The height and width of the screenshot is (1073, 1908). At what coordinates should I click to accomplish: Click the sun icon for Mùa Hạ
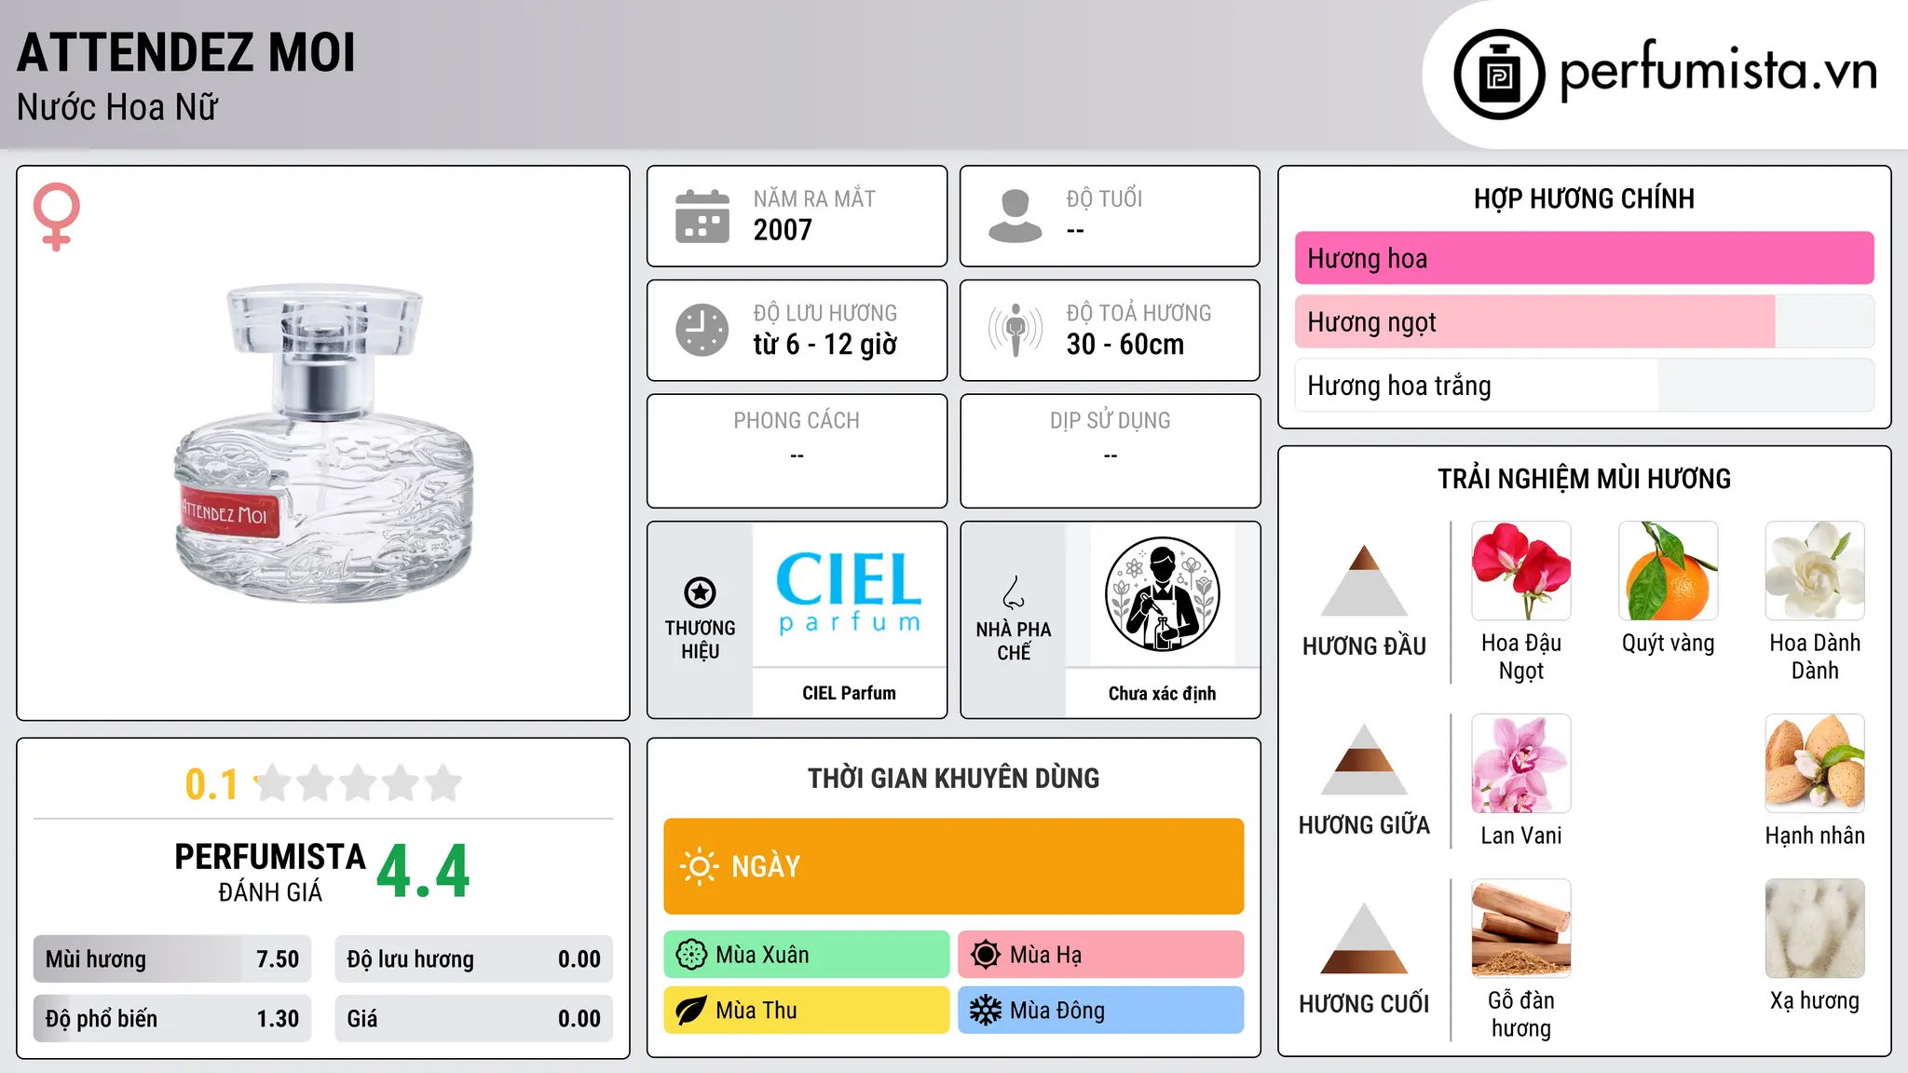point(985,955)
